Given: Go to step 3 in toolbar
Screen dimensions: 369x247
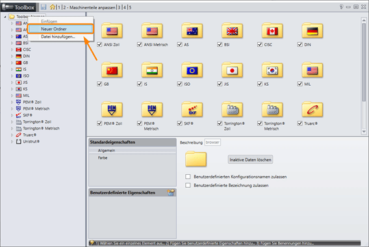Looking at the screenshot, I should [119, 7].
